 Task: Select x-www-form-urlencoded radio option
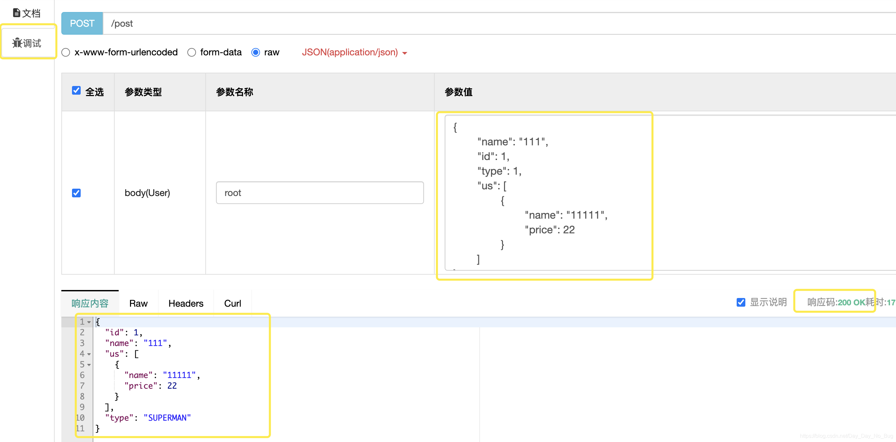pyautogui.click(x=66, y=53)
